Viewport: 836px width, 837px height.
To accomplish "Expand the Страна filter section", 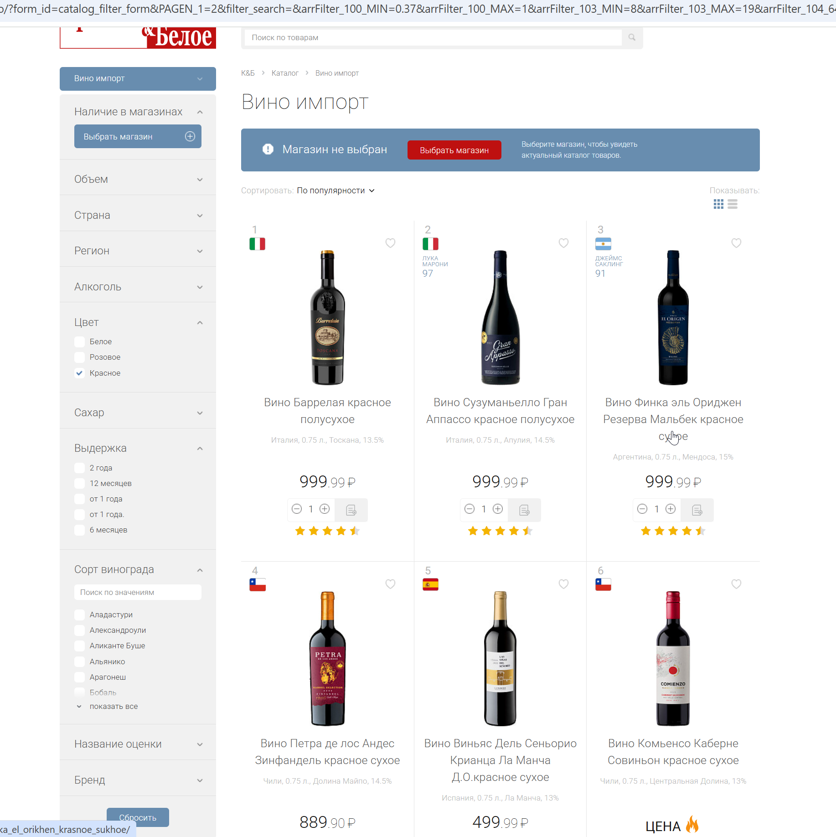I will click(138, 215).
